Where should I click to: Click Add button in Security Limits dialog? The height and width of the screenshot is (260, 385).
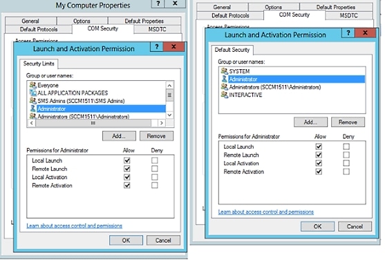click(119, 136)
